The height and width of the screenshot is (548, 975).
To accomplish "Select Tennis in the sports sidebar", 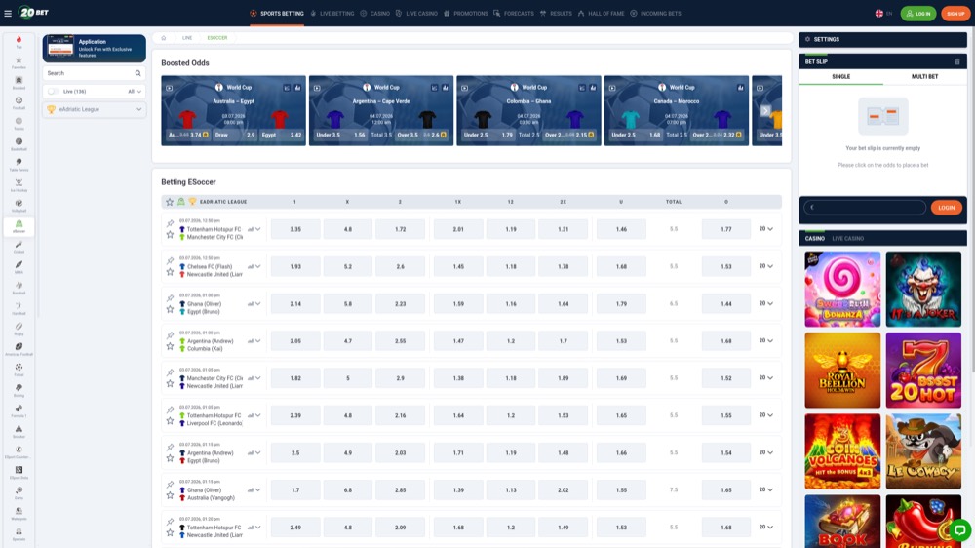I will tap(19, 124).
